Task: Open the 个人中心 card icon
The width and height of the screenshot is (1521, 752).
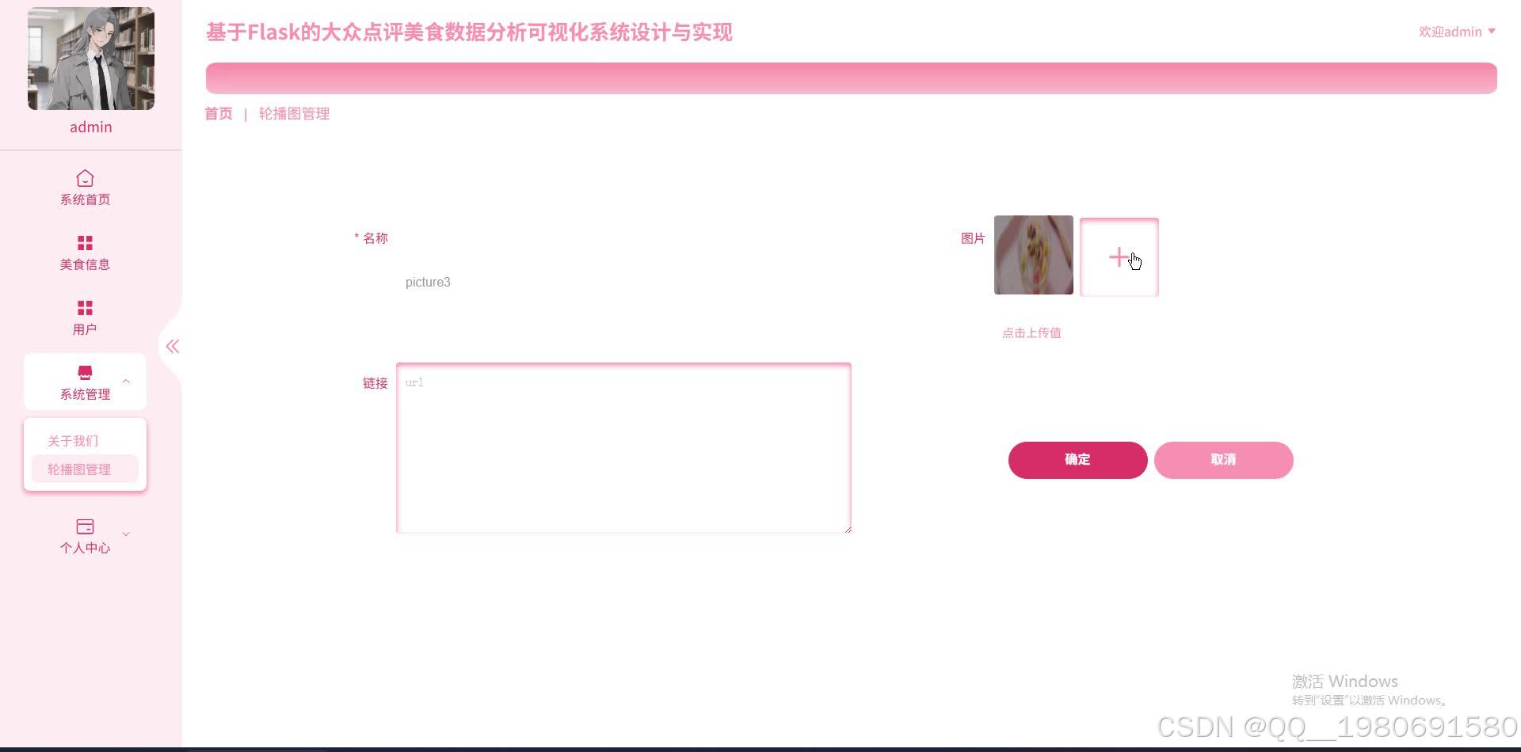Action: click(x=85, y=526)
